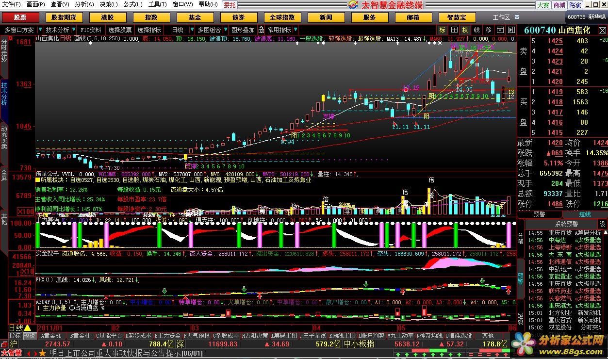The image size is (608, 359).
Task: Toggle the 权 ex-rights icon
Action: (465, 30)
